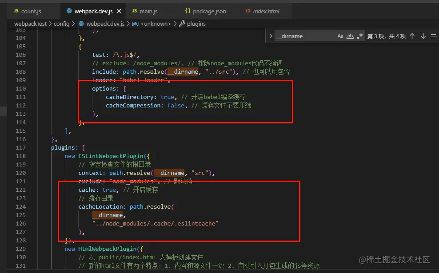Go to previous match arrow
Image resolution: width=439 pixels, height=273 pixels.
412,36
